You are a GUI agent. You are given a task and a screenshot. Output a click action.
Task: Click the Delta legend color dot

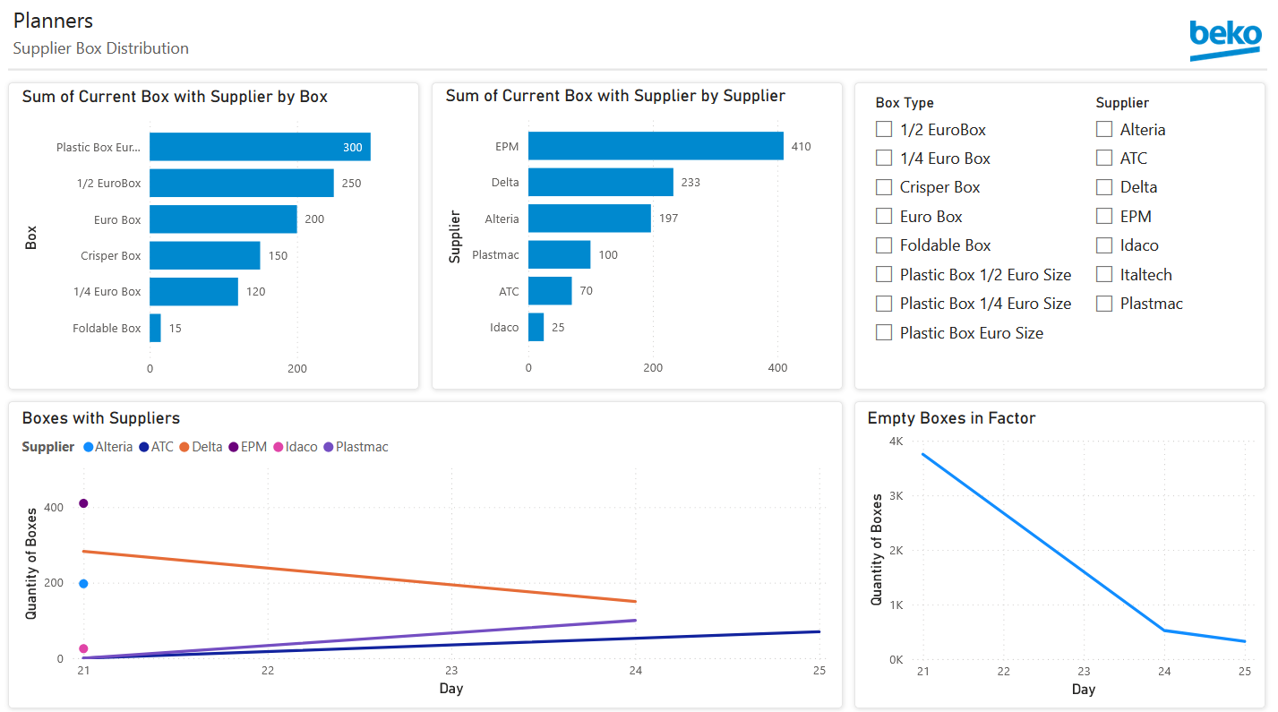coord(184,447)
